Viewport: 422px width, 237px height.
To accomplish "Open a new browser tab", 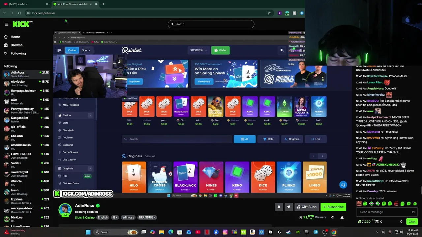I will click(x=103, y=4).
